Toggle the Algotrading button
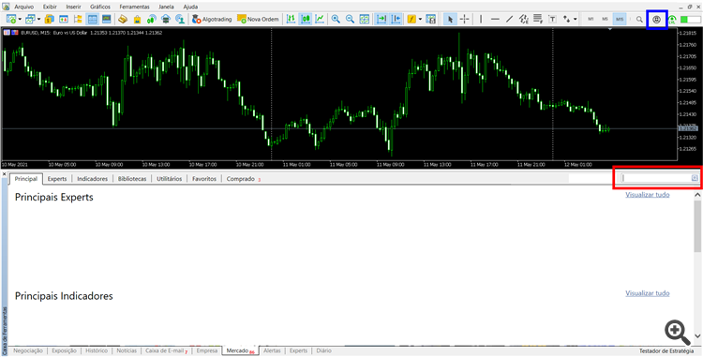 pos(212,20)
